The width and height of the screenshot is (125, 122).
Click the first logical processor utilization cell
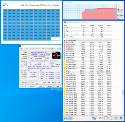(5, 10)
